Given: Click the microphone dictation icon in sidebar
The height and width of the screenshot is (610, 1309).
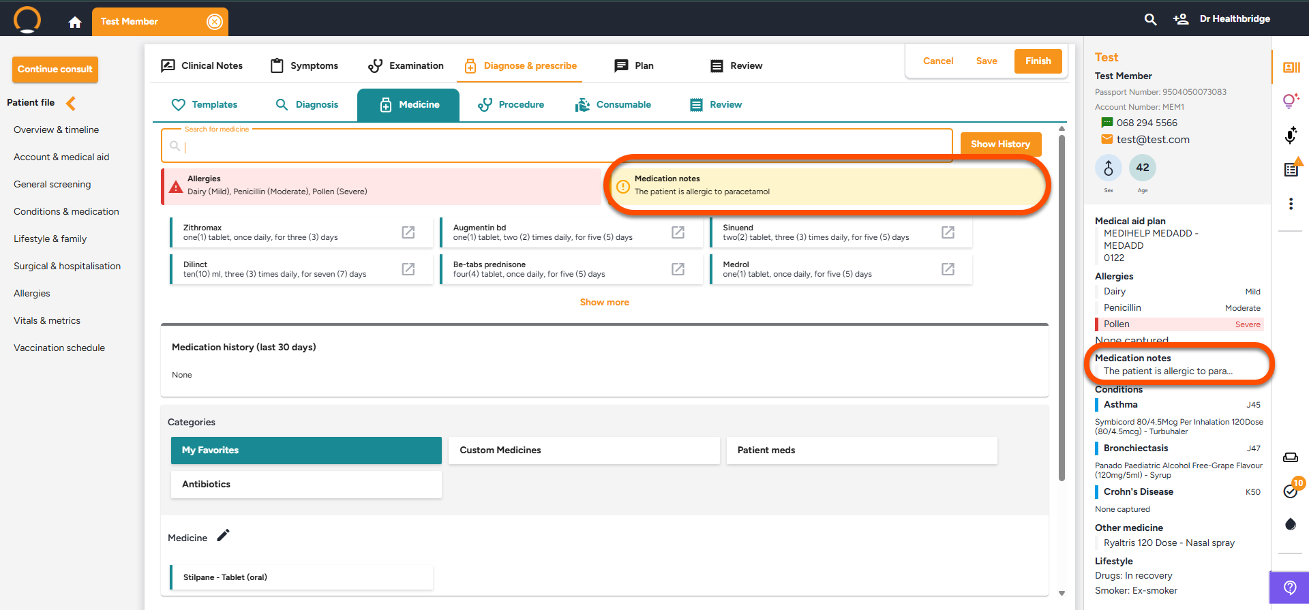Looking at the screenshot, I should pyautogui.click(x=1291, y=135).
